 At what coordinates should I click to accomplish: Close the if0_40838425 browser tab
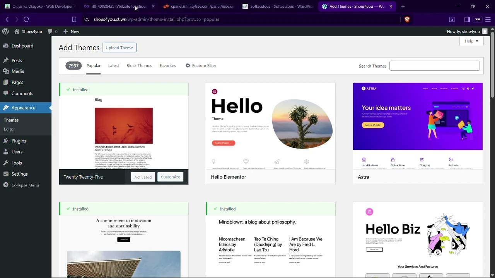coord(153,6)
